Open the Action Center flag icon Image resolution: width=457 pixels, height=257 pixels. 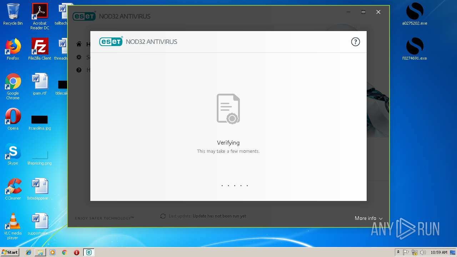pyautogui.click(x=406, y=252)
